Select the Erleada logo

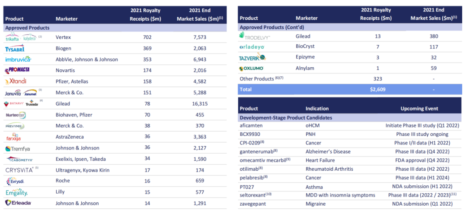[x=17, y=203]
